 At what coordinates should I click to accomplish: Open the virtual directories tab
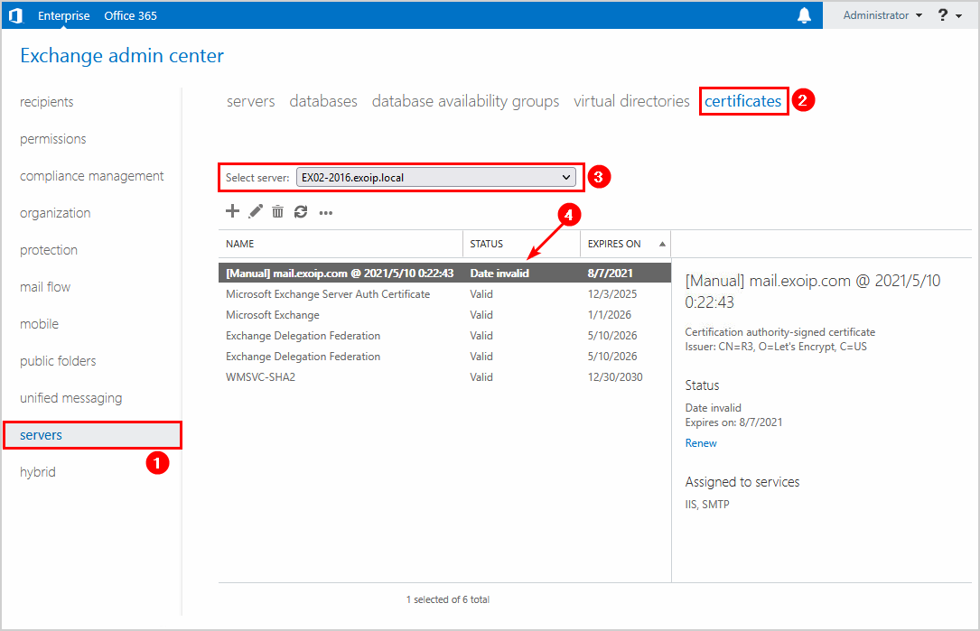[631, 101]
